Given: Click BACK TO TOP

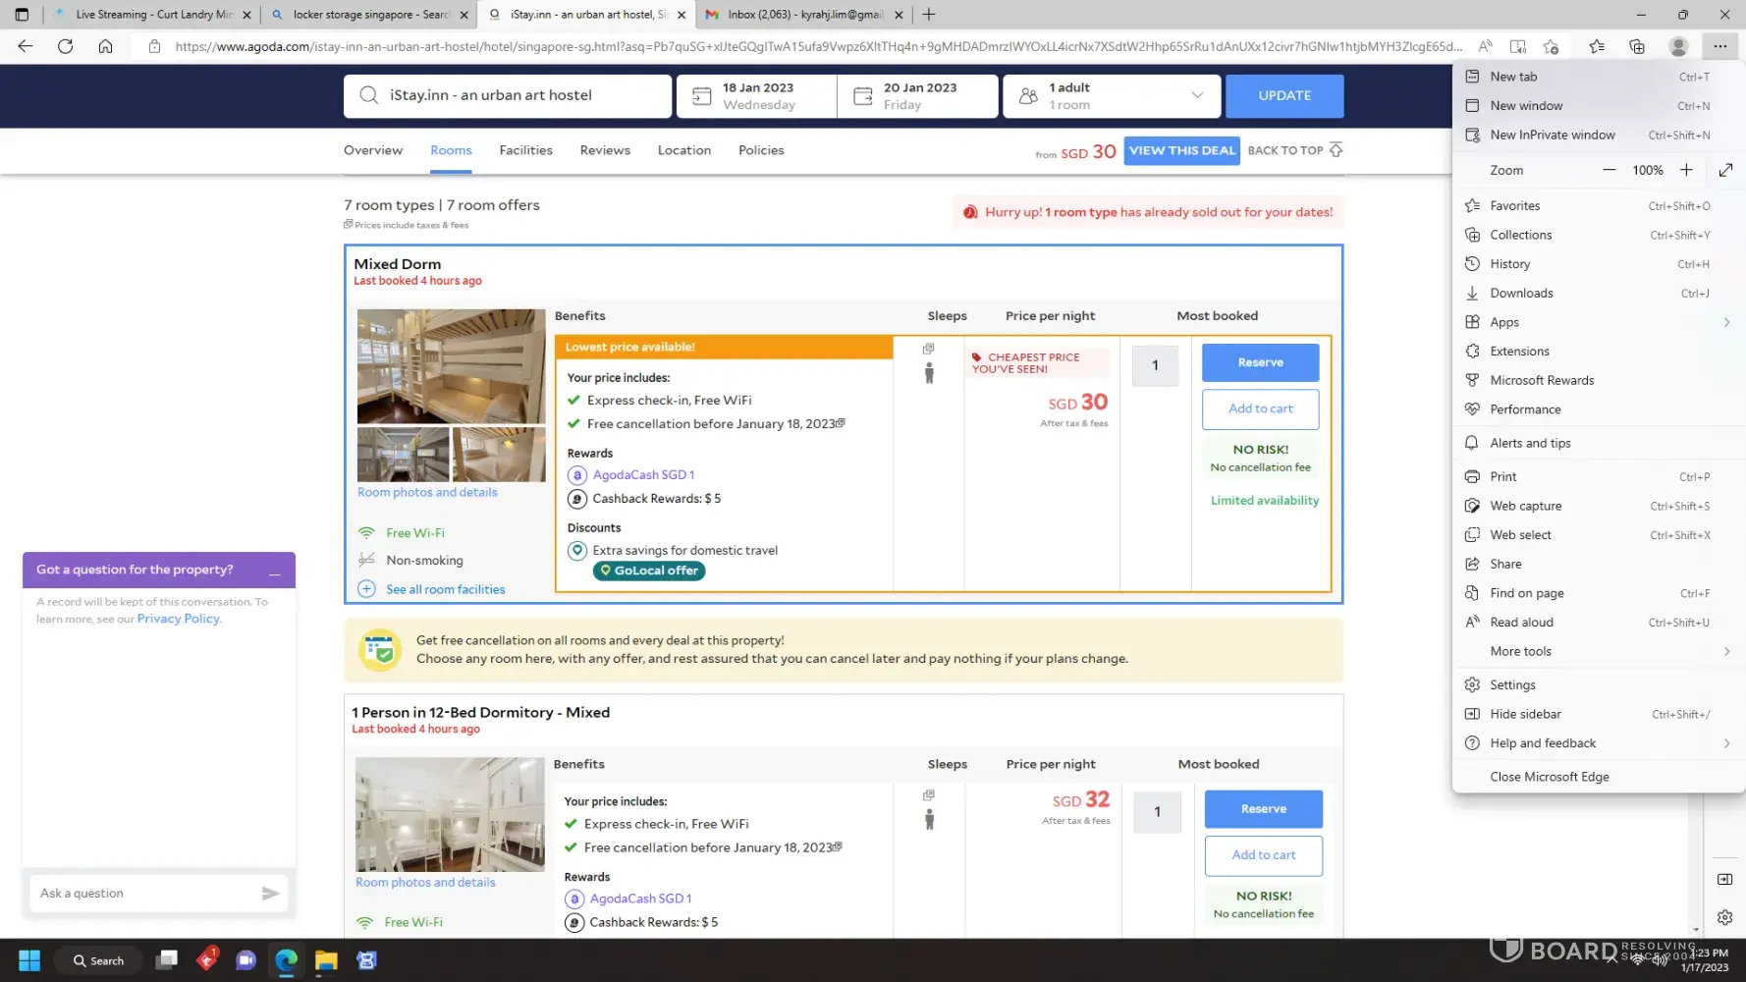Looking at the screenshot, I should (1294, 150).
